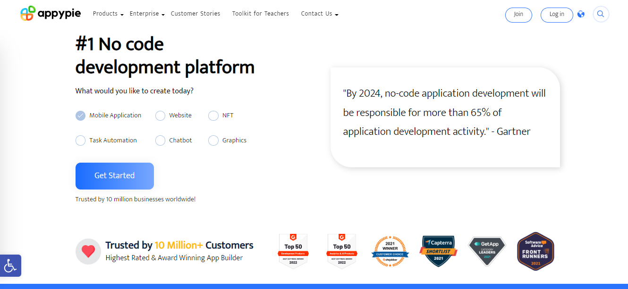
Task: Choose the Task Automation option
Action: [x=106, y=140]
